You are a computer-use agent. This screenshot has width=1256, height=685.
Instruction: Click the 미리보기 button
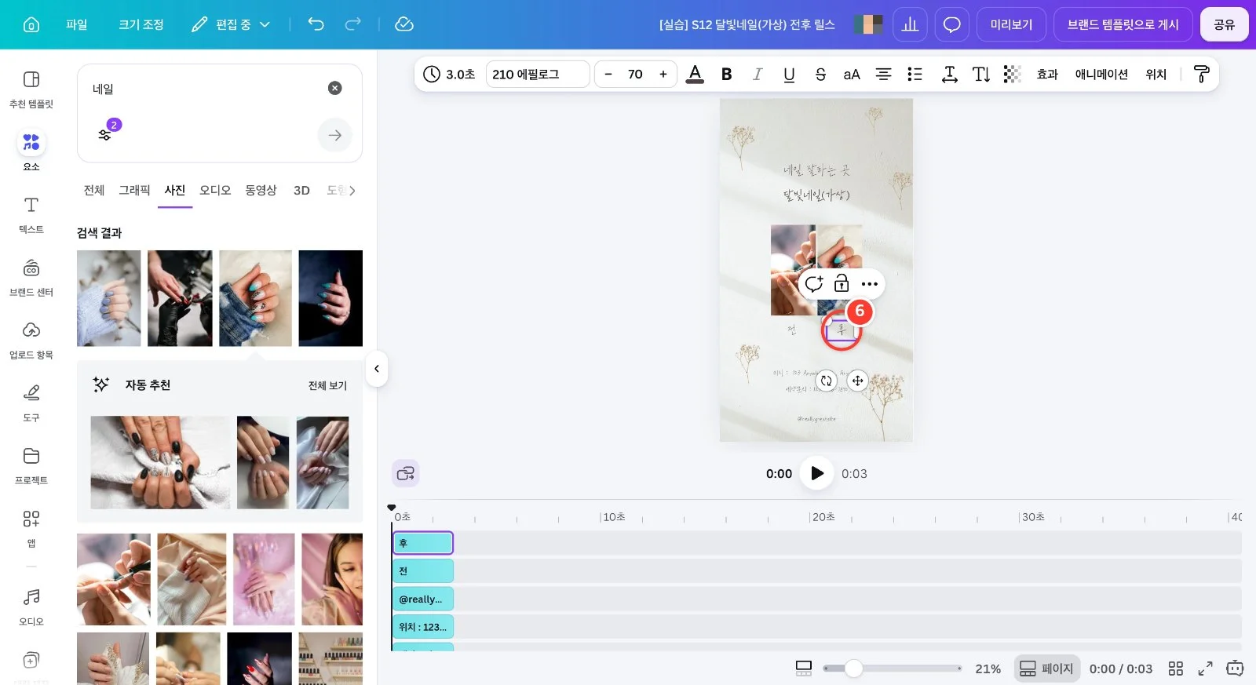1011,24
